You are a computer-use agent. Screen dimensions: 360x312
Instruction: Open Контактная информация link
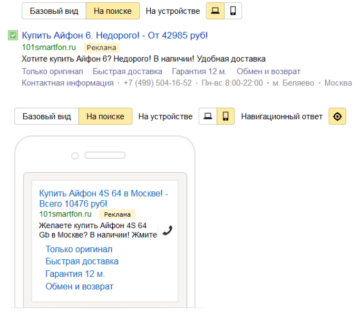67,83
